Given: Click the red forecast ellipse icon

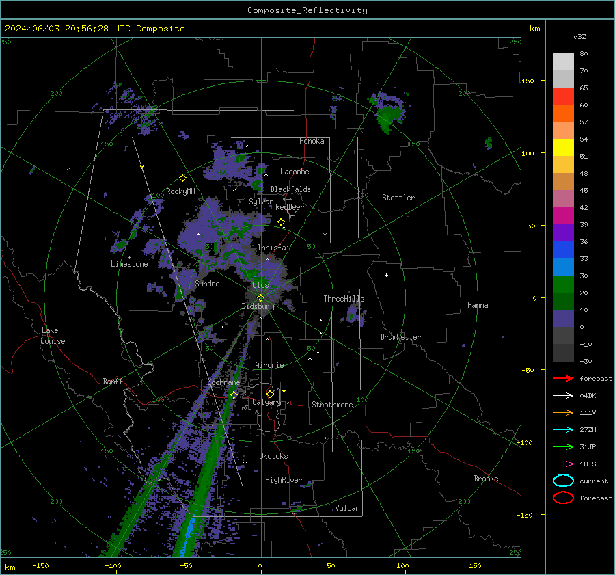Looking at the screenshot, I should pyautogui.click(x=563, y=498).
